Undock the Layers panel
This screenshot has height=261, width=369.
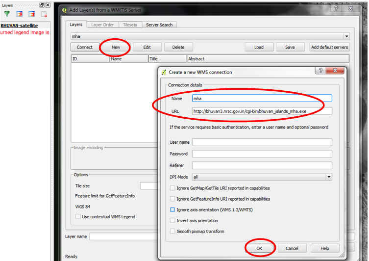coord(42,5)
